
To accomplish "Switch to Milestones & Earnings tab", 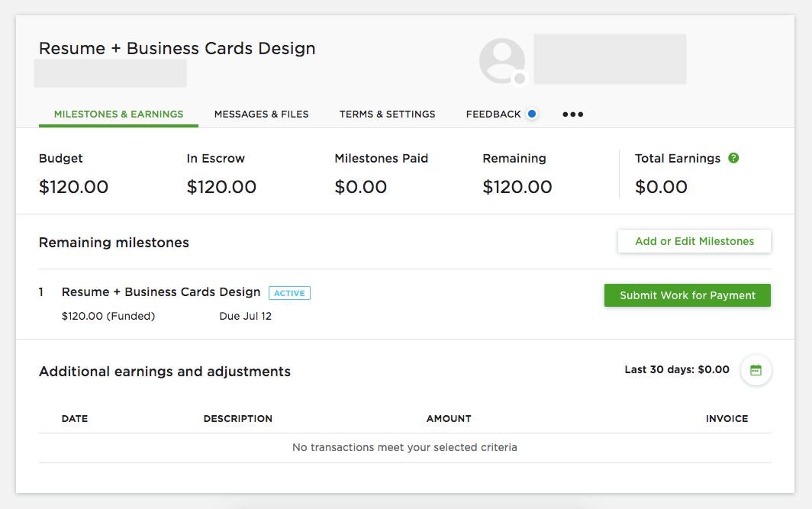I will point(118,114).
